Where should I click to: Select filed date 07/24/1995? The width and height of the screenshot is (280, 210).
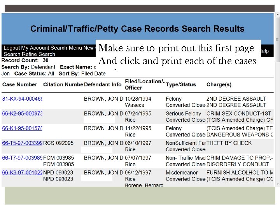(x=138, y=114)
